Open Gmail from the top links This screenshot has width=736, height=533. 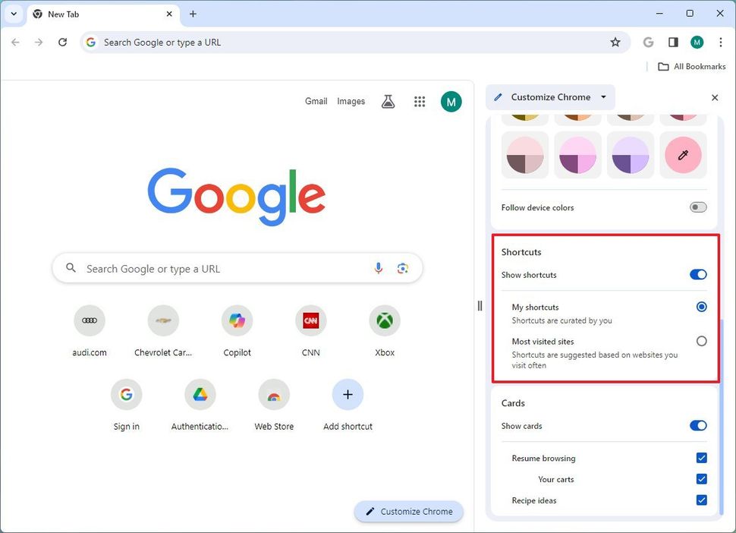point(316,101)
